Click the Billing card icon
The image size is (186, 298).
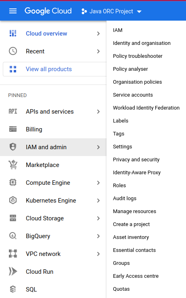tap(13, 129)
